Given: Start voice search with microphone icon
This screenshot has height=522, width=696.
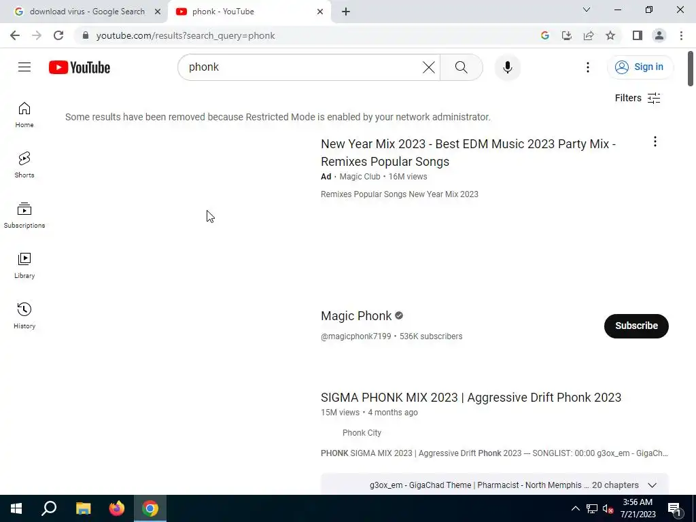Looking at the screenshot, I should pos(507,67).
